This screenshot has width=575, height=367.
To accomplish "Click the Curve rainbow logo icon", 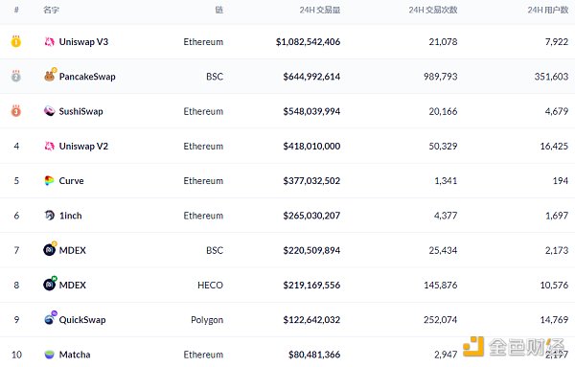I will point(49,180).
